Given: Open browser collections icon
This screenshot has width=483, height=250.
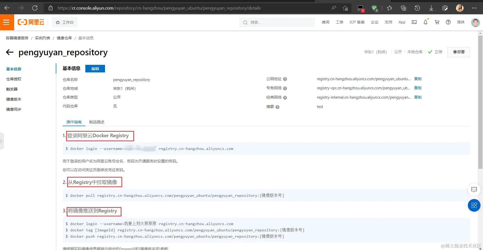Looking at the screenshot, I should (x=403, y=8).
